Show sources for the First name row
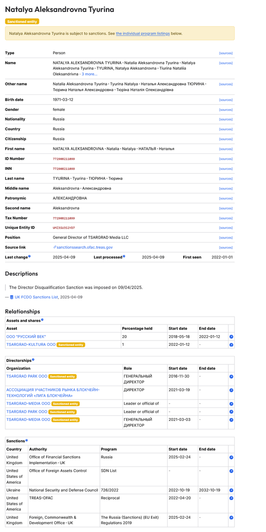This screenshot has width=266, height=532. click(226, 149)
